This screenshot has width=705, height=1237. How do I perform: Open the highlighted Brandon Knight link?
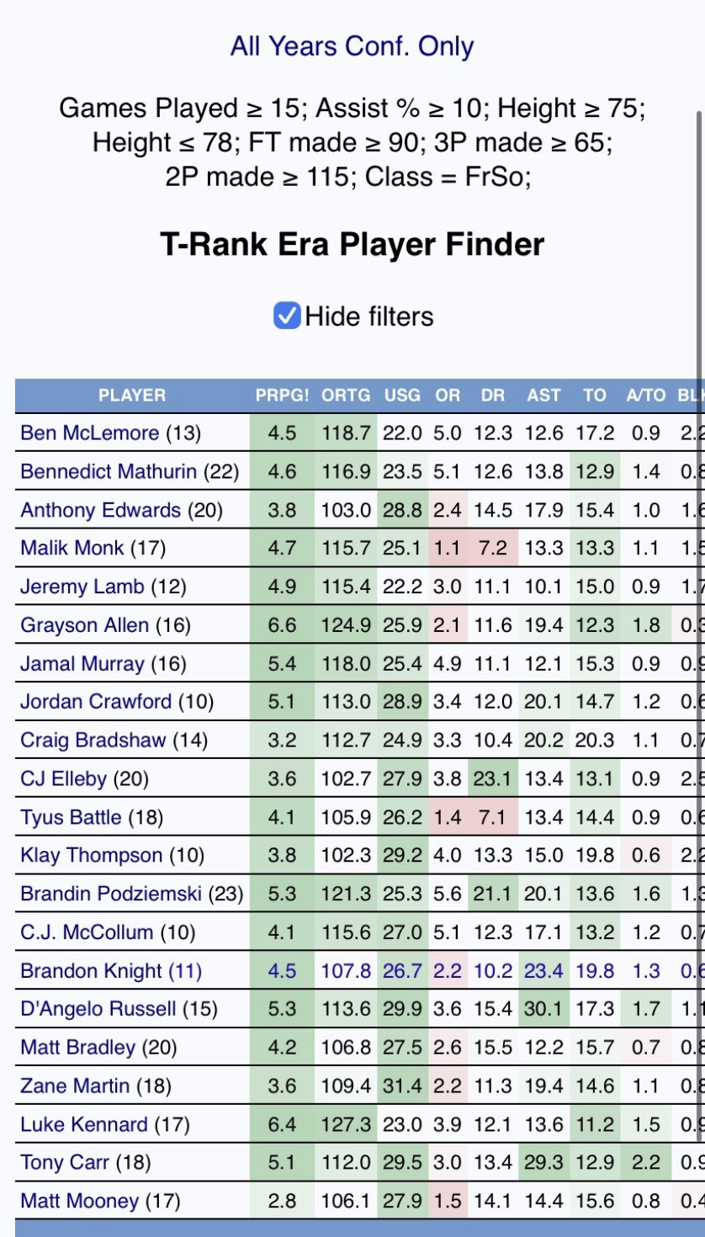point(91,971)
